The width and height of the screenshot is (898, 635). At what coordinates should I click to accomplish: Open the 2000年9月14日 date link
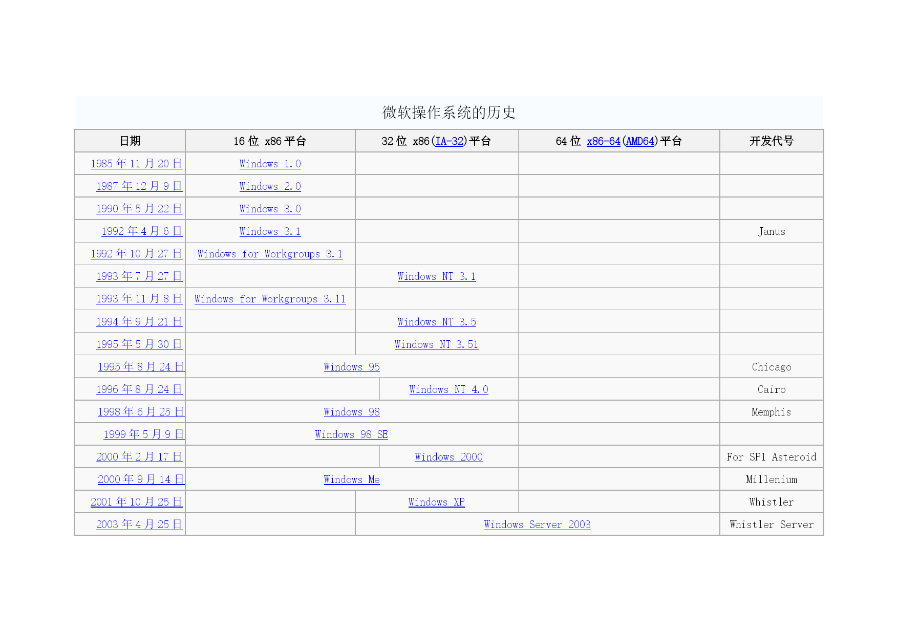(x=141, y=479)
